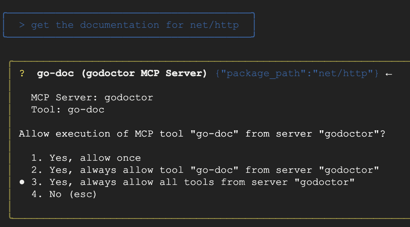Click the "Tool: go-doc" line

point(67,110)
